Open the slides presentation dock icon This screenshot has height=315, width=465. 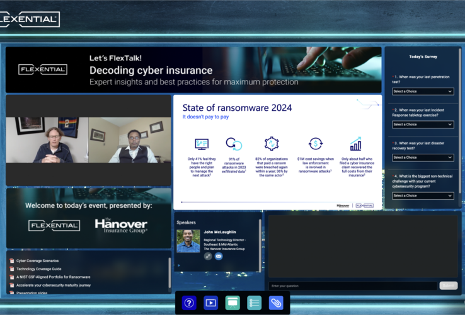point(233,303)
